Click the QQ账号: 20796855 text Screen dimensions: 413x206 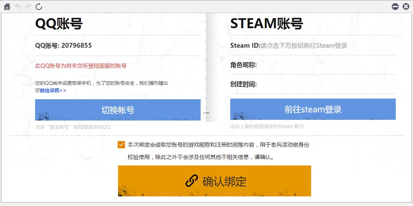(x=63, y=45)
